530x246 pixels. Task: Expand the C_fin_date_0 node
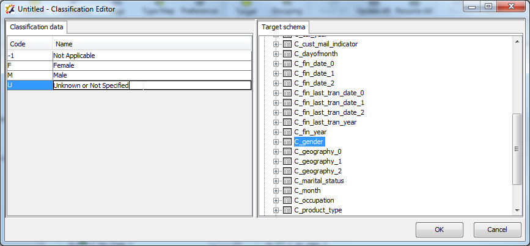276,63
